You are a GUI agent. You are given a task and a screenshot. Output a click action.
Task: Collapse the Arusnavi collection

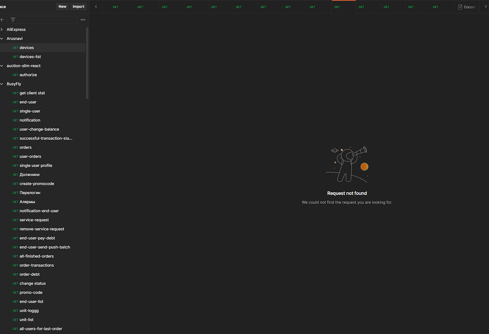click(2, 38)
